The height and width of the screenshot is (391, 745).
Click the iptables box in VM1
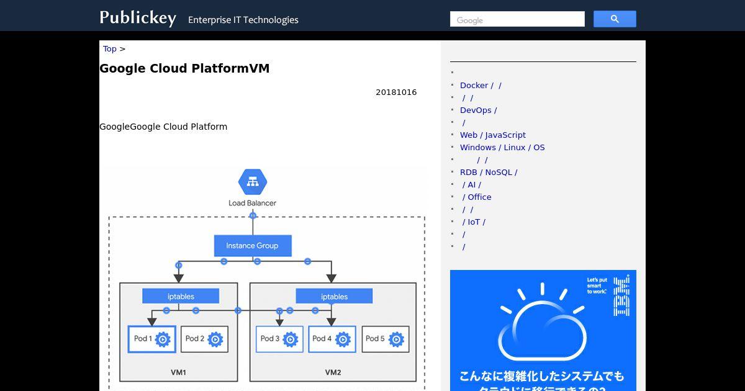(x=181, y=296)
